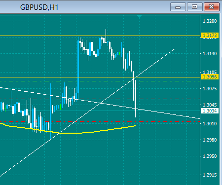Click the white 1.3034 current price label

pos(210,111)
